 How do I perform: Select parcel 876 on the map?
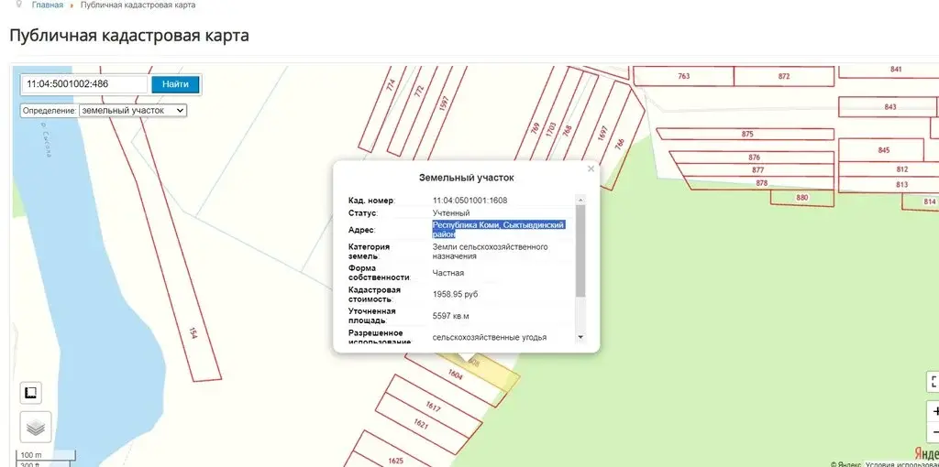pos(754,157)
